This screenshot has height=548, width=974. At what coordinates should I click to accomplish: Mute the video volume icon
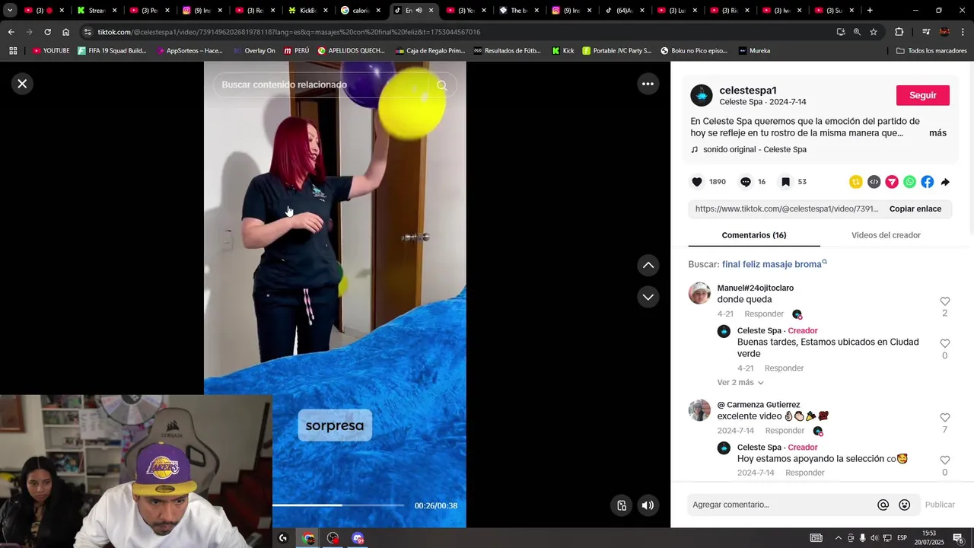648,505
